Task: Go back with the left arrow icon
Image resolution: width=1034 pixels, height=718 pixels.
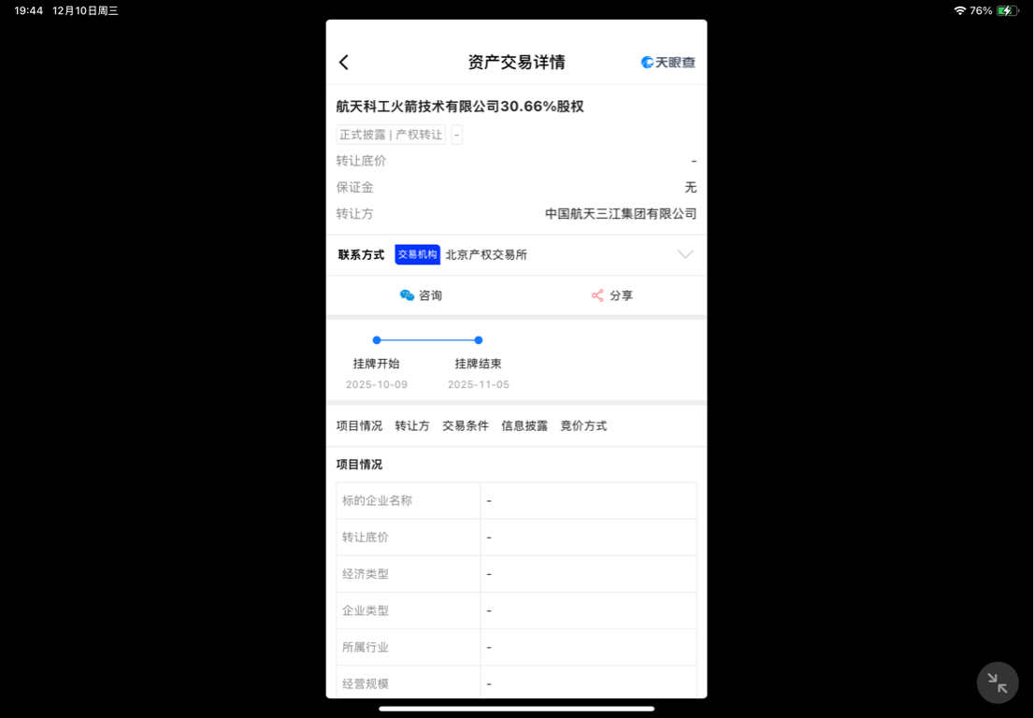Action: (343, 63)
